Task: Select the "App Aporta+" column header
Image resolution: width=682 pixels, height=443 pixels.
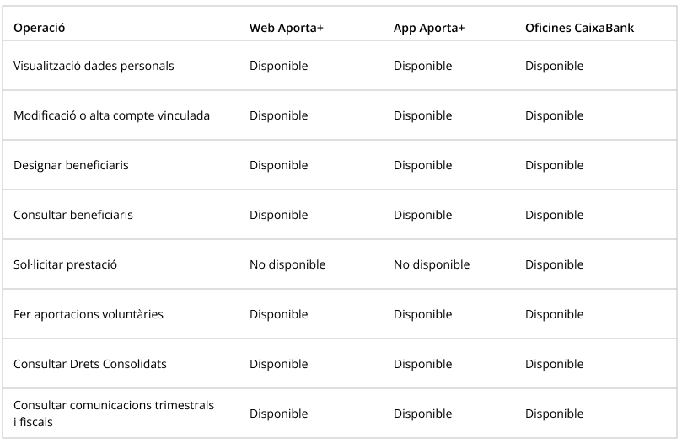Action: pos(429,28)
